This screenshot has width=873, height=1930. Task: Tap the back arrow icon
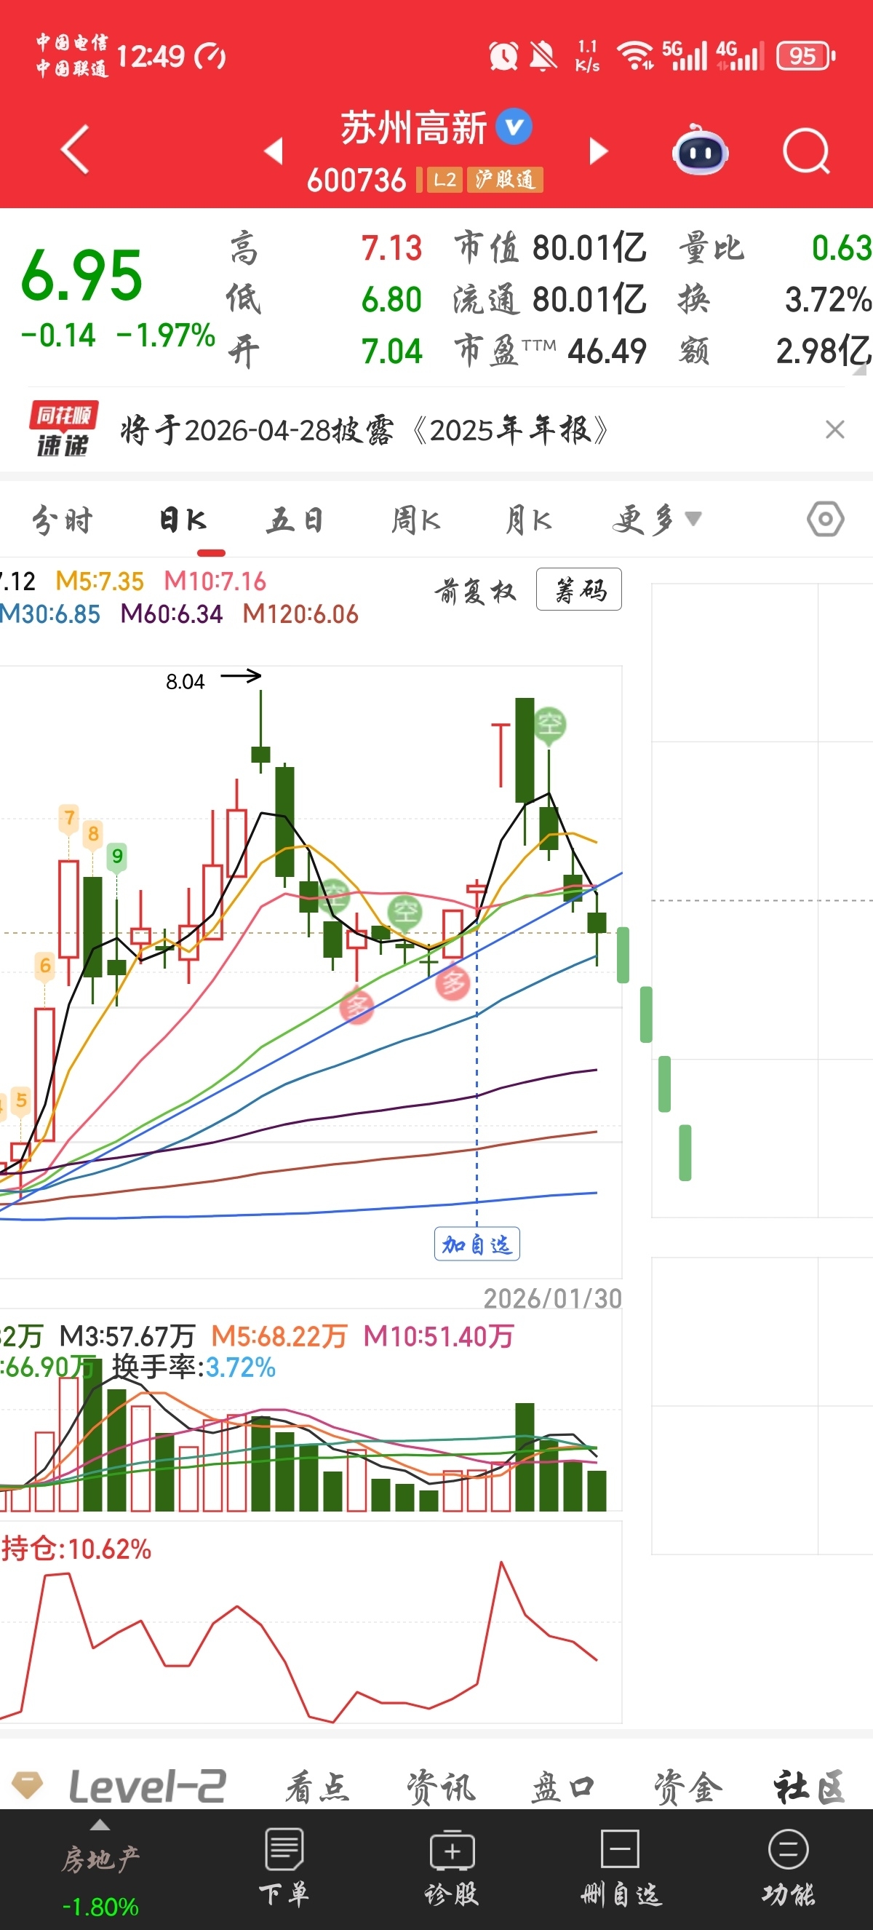[x=76, y=150]
